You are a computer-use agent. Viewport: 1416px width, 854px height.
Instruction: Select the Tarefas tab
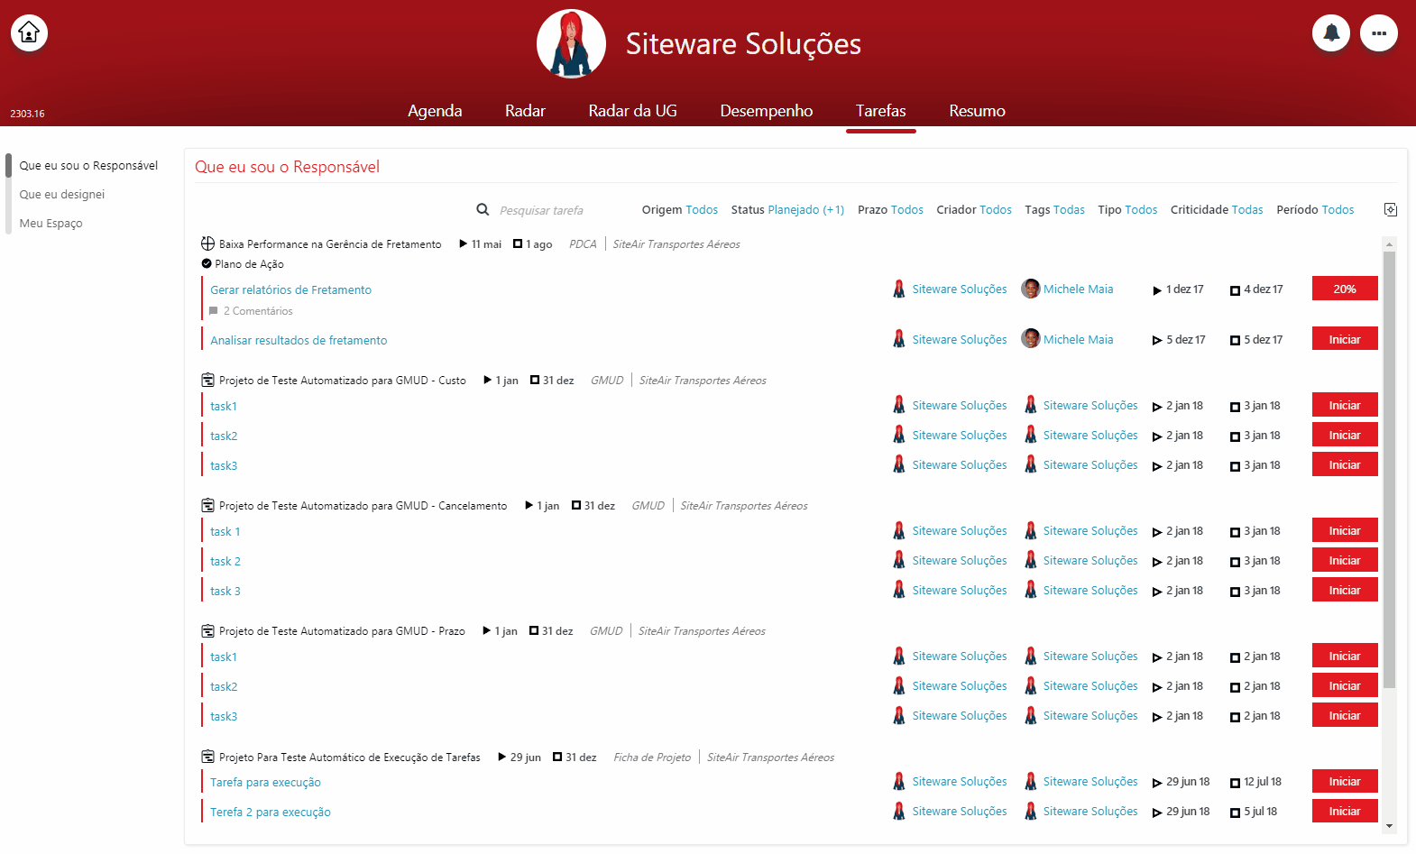tap(881, 111)
